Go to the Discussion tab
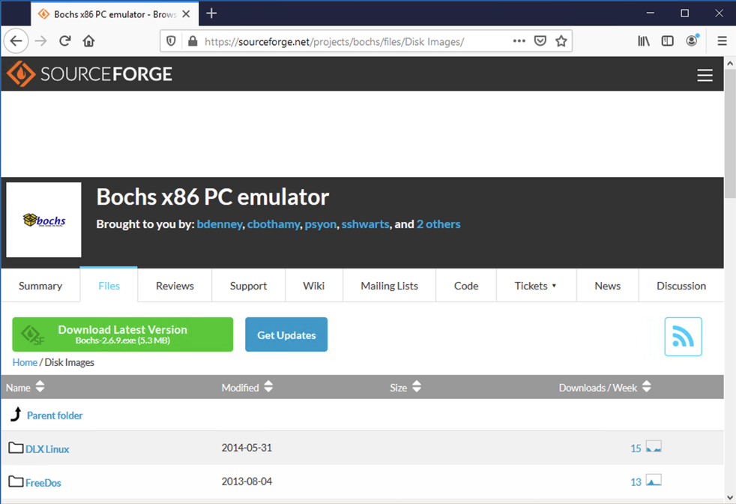This screenshot has height=504, width=736. (681, 286)
